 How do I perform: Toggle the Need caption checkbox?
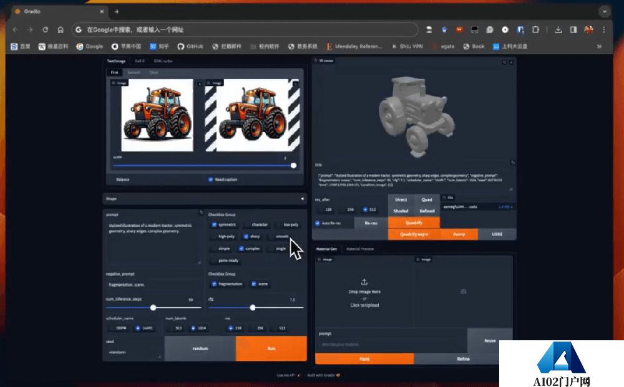pyautogui.click(x=210, y=179)
